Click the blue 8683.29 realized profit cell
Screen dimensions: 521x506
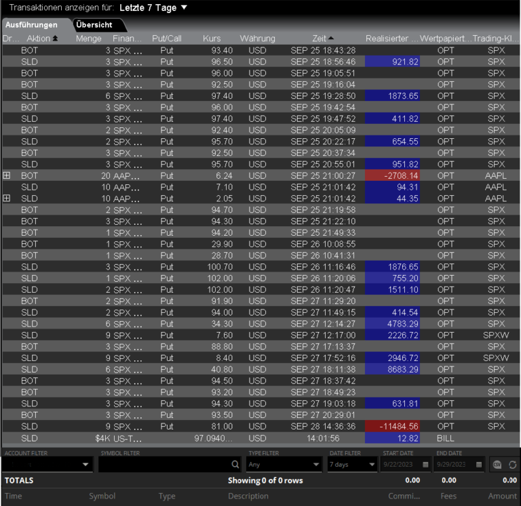click(x=392, y=369)
